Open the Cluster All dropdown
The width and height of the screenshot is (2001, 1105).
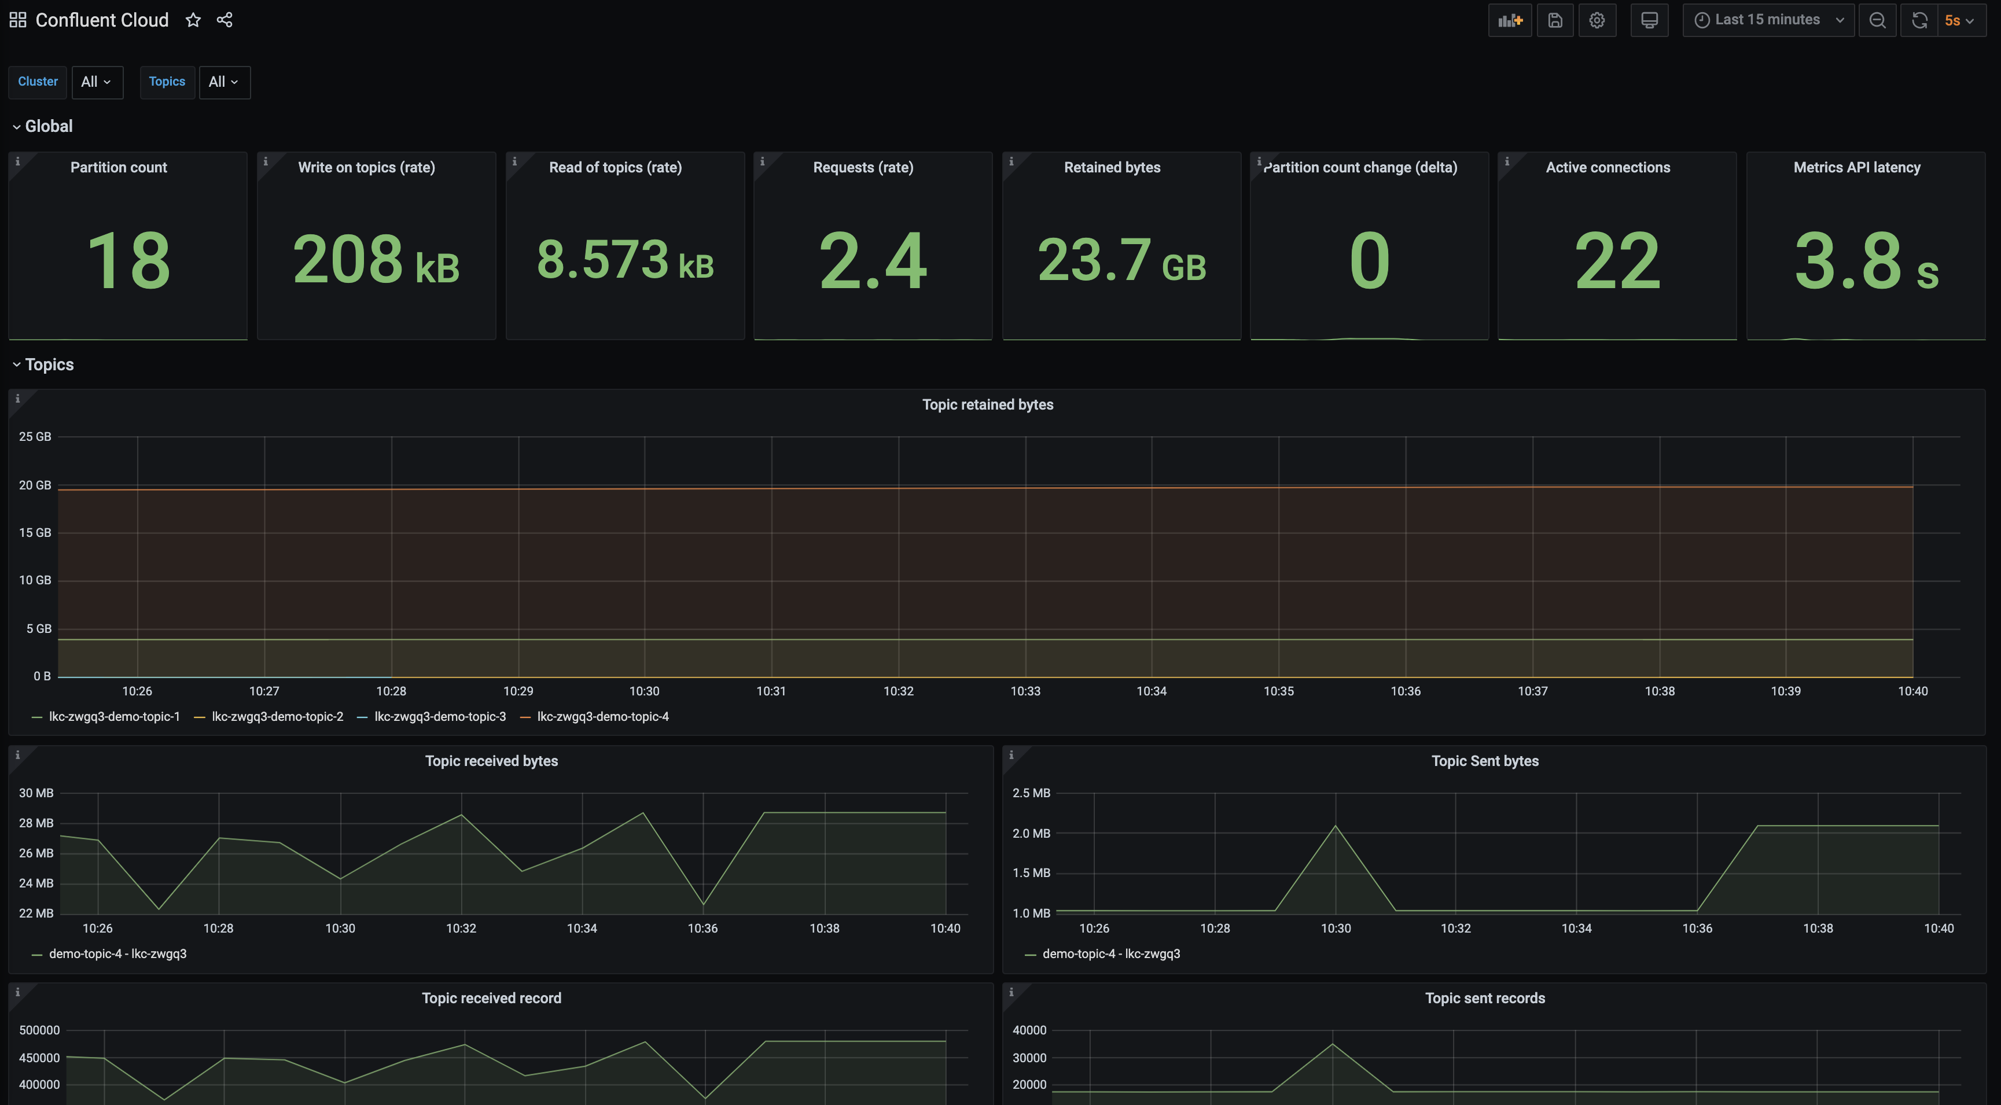pyautogui.click(x=97, y=82)
